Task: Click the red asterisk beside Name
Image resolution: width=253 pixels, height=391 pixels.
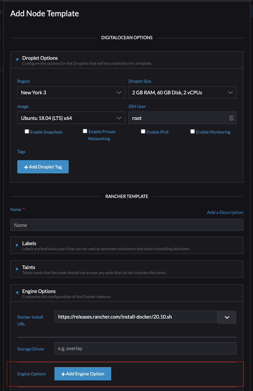Action: [24, 210]
